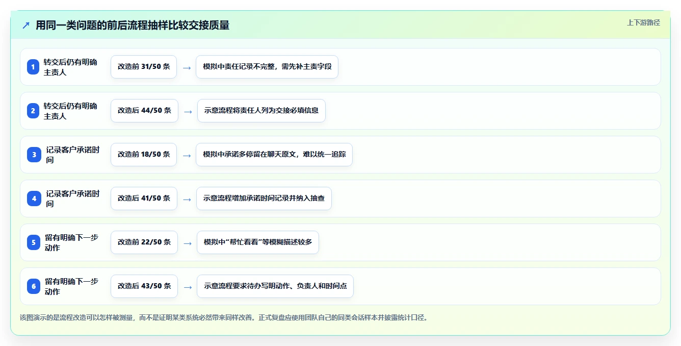Click the 改造前 18/50 条 chip
Screen dimensions: 681x346
[144, 155]
